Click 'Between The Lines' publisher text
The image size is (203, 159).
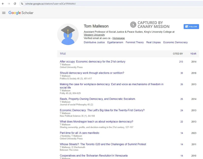(69, 150)
